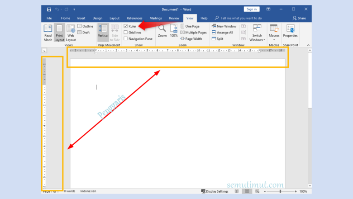Enable the Gridlines checkbox

(126, 33)
